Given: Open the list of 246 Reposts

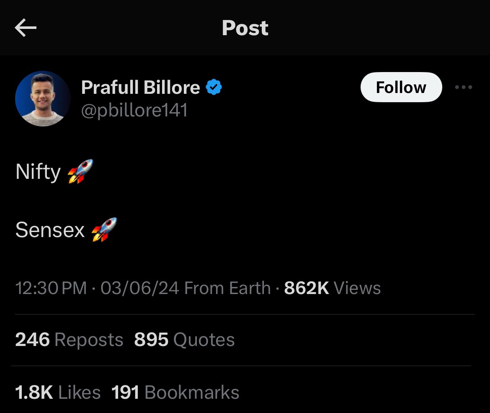Looking at the screenshot, I should 69,340.
